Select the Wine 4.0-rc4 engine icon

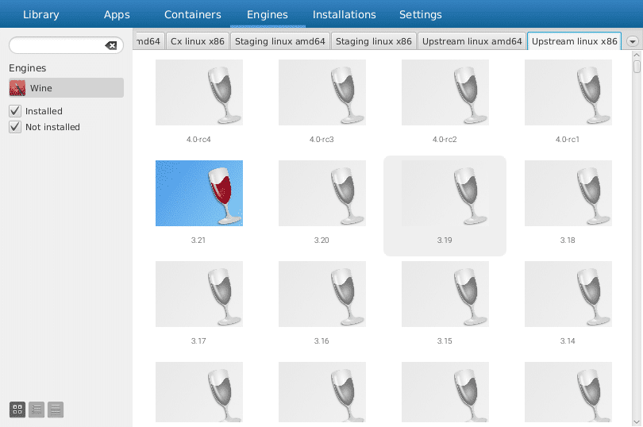pos(199,92)
